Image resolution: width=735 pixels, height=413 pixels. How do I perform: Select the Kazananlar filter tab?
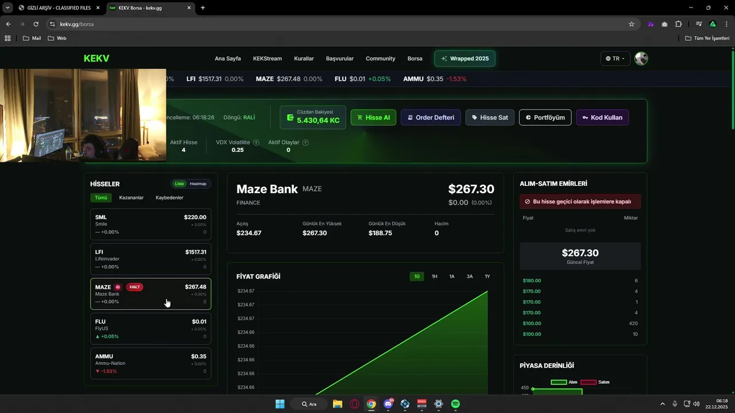[x=131, y=197]
